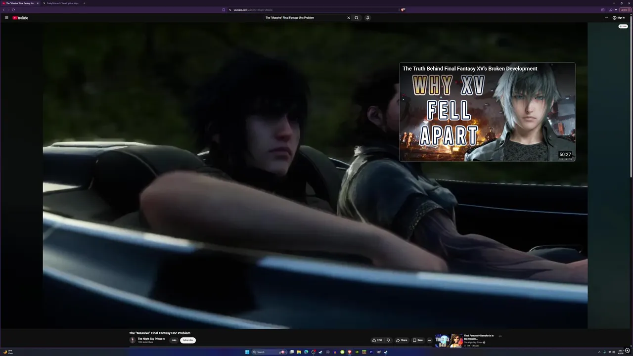Focus the YouTube search input field
This screenshot has height=356, width=633.
coord(305,18)
